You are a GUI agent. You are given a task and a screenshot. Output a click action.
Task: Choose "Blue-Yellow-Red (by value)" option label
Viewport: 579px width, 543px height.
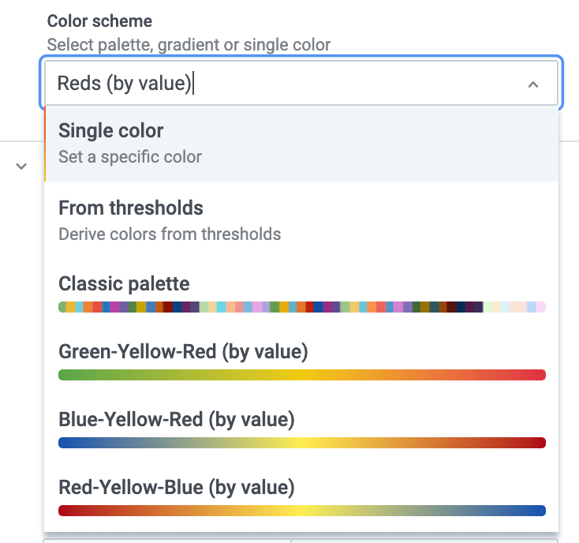pos(177,419)
